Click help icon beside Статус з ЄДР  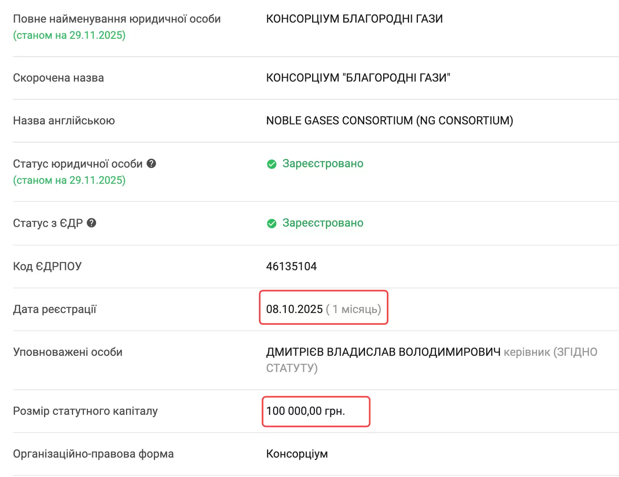click(92, 223)
